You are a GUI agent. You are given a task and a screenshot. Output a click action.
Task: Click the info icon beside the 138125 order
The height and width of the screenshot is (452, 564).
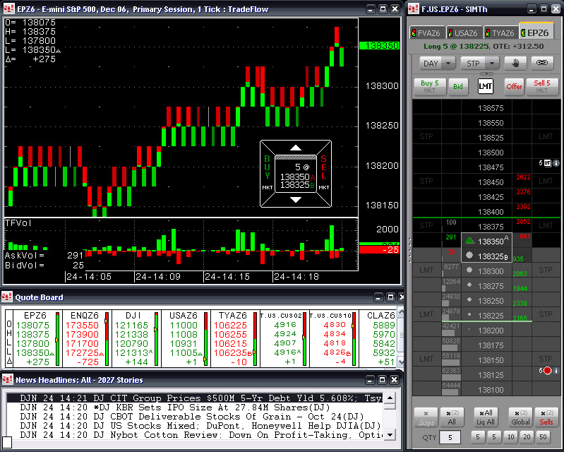coord(556,370)
